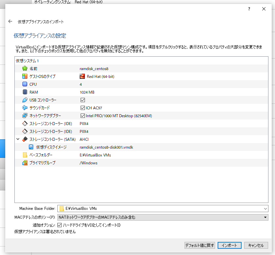Viewport: 275px width, 255px height.
Task: Click the SATA storage controller icon
Action: (x=25, y=139)
